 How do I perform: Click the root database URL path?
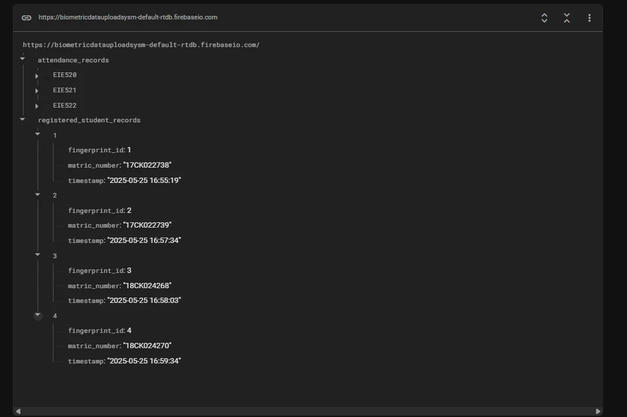point(141,45)
